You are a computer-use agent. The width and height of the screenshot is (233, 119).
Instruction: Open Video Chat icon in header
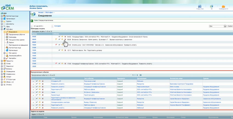point(200,6)
